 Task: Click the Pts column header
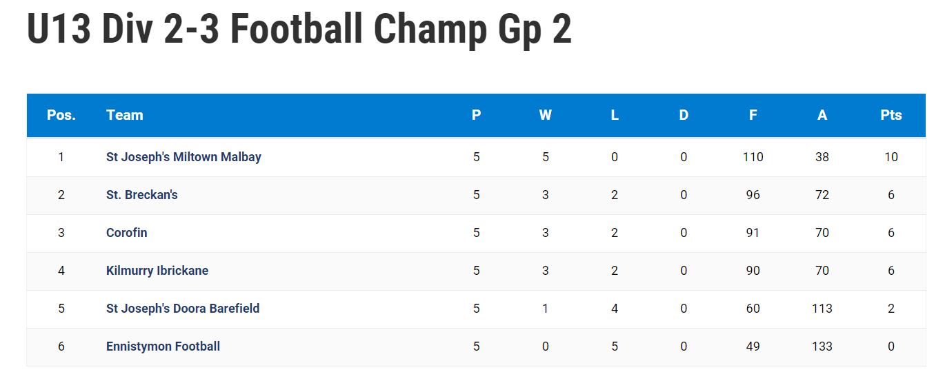coord(891,115)
